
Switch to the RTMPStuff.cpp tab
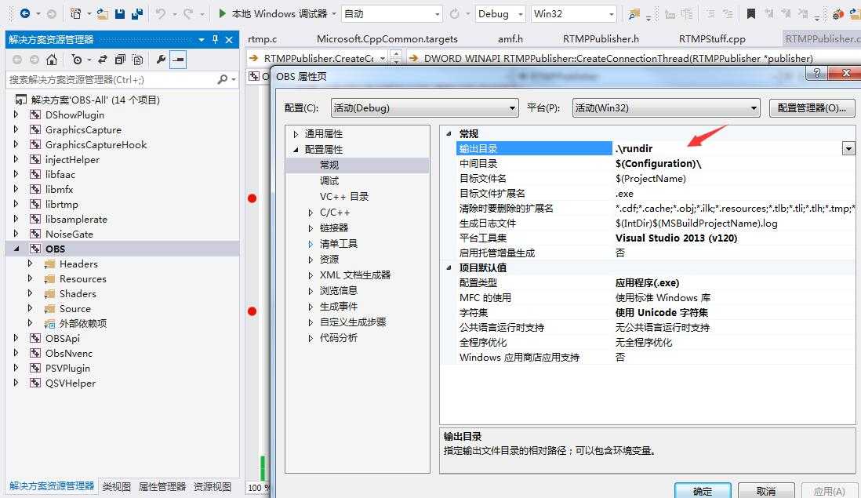coord(712,39)
